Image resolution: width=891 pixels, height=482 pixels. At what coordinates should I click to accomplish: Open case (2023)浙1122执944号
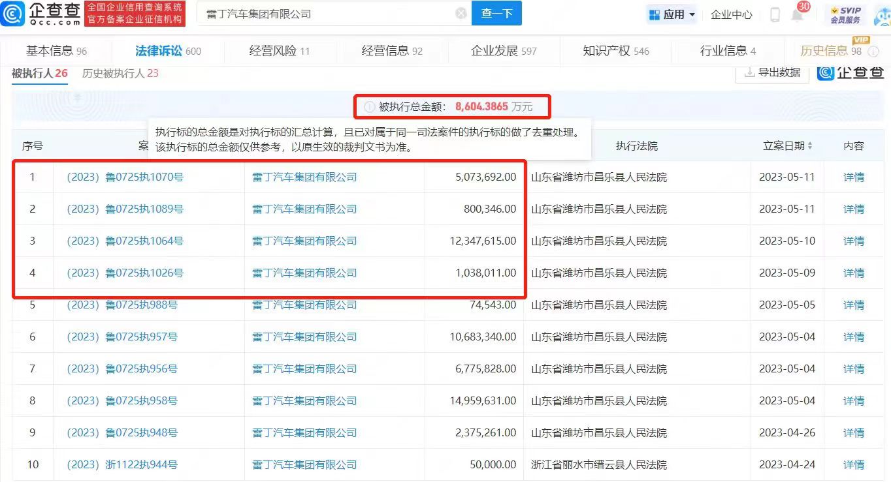point(122,464)
